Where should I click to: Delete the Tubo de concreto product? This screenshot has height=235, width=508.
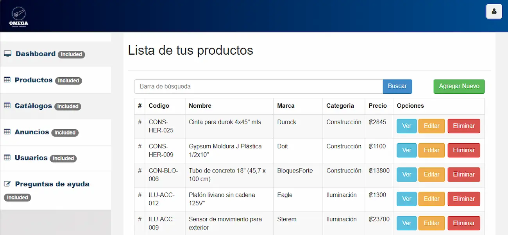[x=463, y=174]
